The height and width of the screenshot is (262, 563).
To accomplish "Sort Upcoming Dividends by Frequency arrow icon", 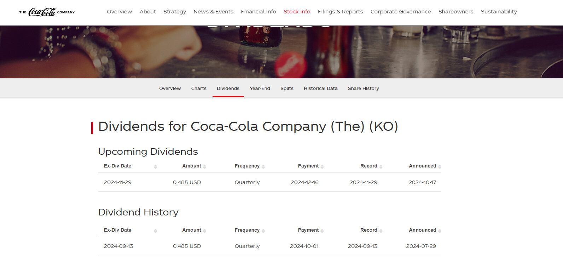I will [x=263, y=166].
